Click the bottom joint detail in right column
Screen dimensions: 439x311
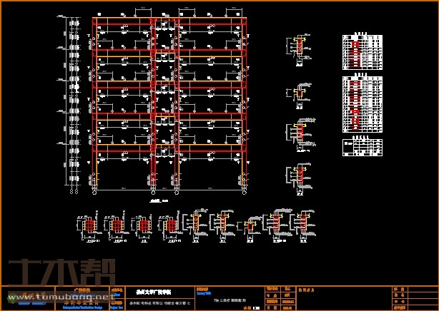pyautogui.click(x=300, y=175)
